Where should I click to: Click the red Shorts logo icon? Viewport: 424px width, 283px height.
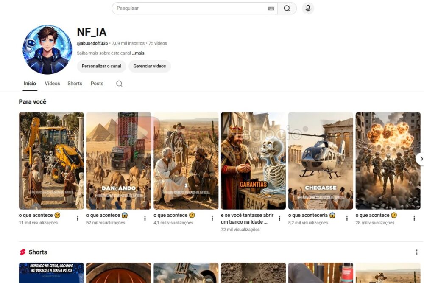tap(23, 252)
